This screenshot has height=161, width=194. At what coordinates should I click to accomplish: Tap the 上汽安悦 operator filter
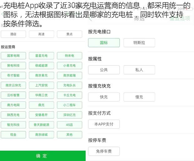[x=41, y=85]
